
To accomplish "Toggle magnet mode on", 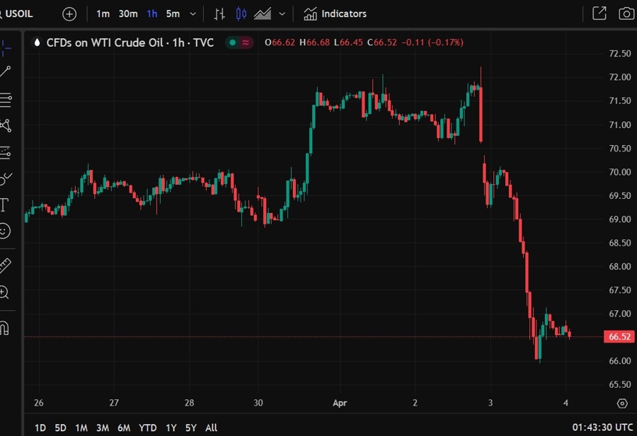I will (5, 328).
